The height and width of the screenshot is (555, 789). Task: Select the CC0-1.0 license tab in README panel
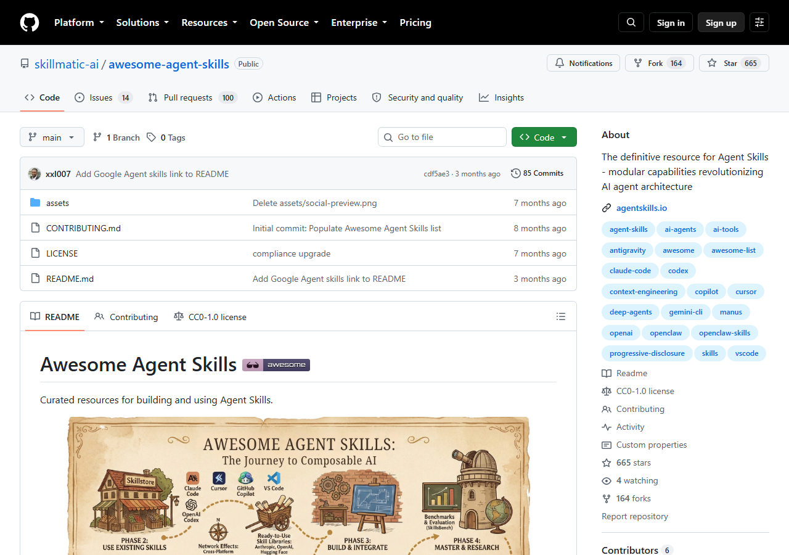[210, 317]
